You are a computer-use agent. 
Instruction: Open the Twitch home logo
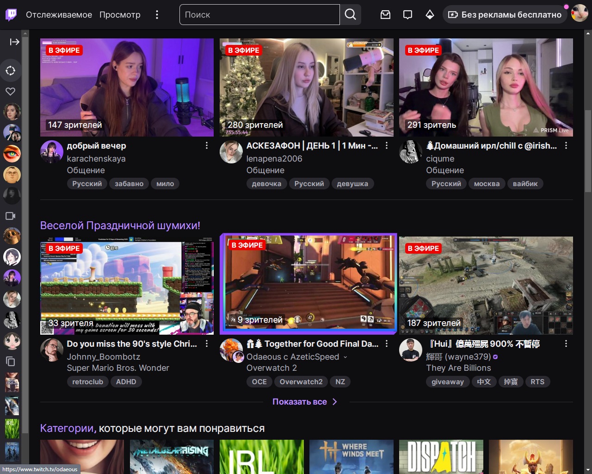[x=11, y=15]
